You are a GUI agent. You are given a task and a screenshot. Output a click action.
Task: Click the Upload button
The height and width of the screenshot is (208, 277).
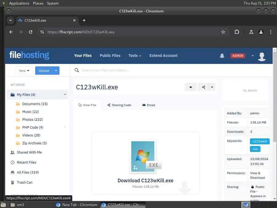click(x=44, y=71)
